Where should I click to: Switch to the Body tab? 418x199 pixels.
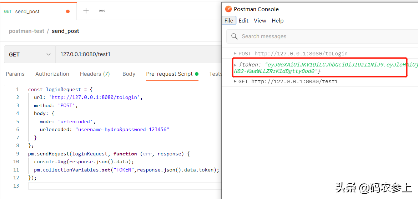click(129, 74)
